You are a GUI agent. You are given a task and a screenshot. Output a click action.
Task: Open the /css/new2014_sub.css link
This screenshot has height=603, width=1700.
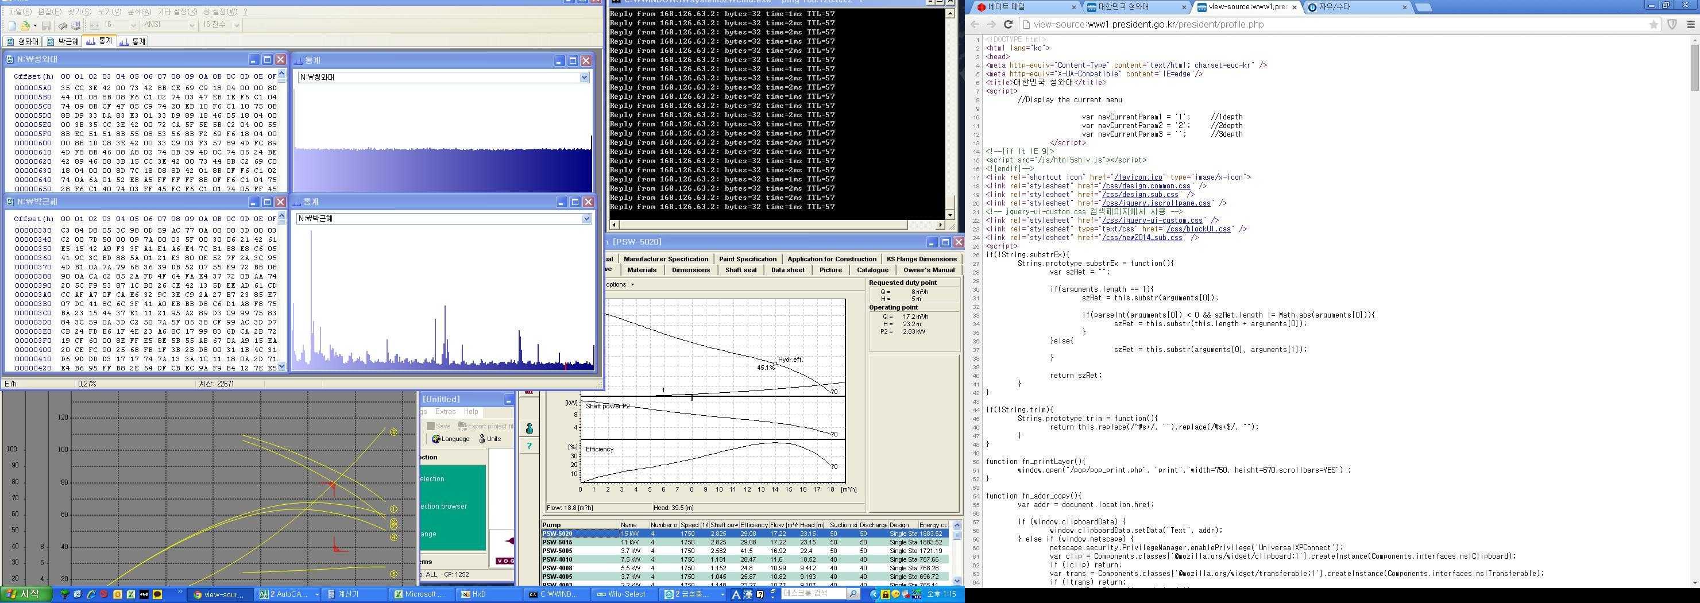point(1142,238)
